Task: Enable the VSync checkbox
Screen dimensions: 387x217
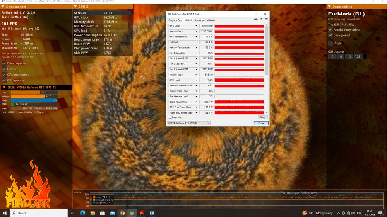Action: 330,43
